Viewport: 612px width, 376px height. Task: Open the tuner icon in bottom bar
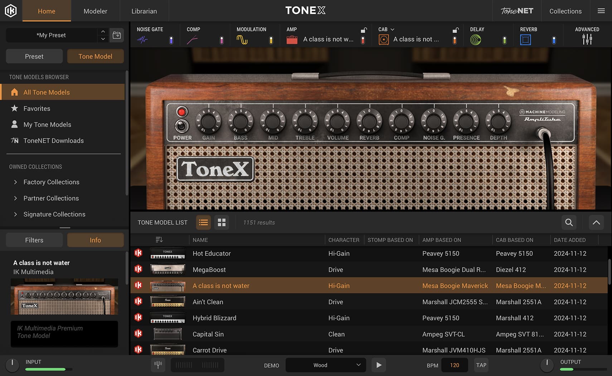(x=158, y=365)
